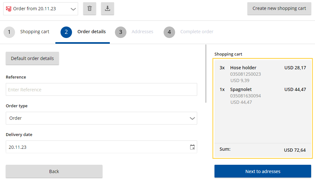Focus the Enter Reference input field
Image resolution: width=315 pixels, height=182 pixels.
point(101,89)
